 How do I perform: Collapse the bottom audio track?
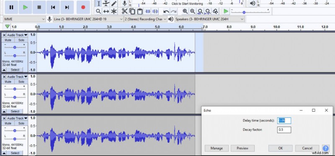coord(4,153)
